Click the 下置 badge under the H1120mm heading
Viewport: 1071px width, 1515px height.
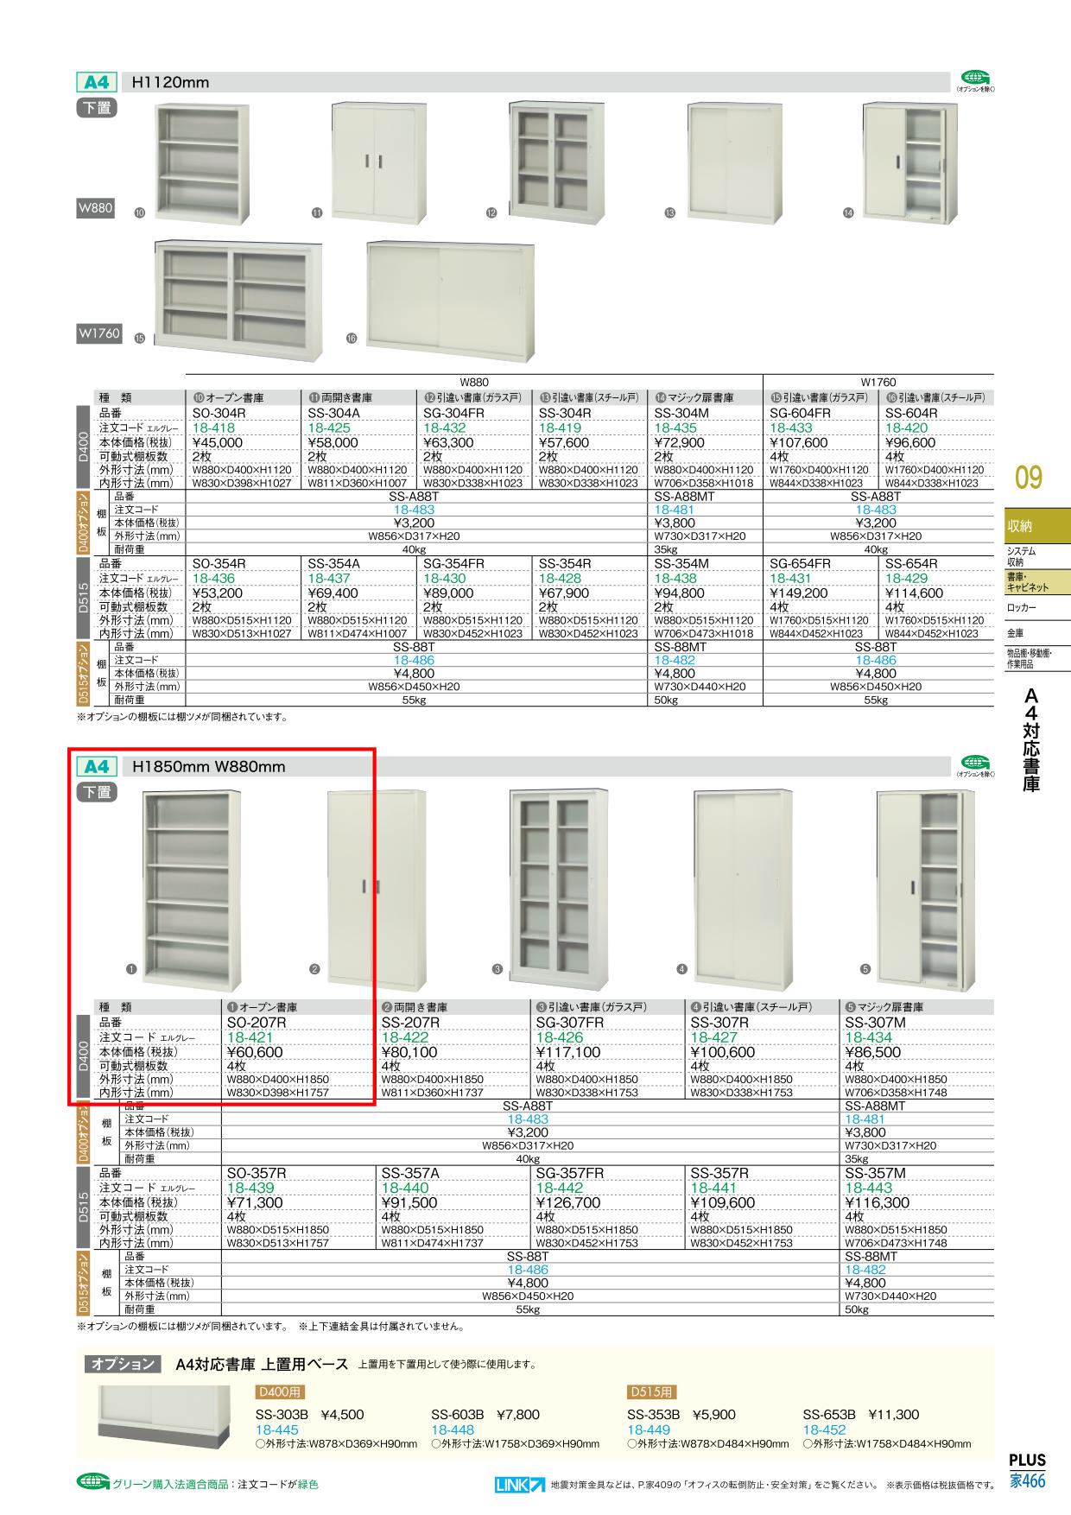[98, 108]
